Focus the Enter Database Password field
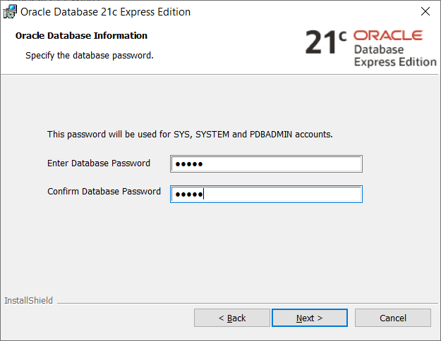Screen dimensions: 441x341 (x=266, y=164)
